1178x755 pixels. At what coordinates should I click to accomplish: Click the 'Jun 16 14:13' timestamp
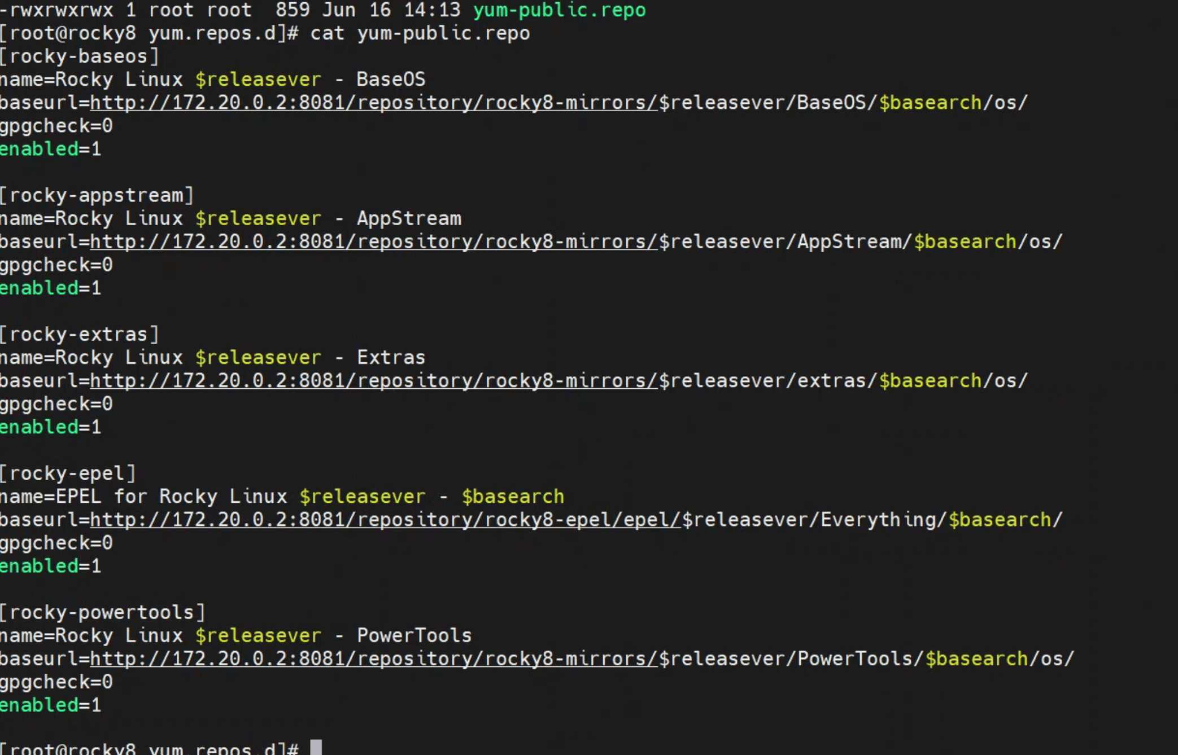coord(391,10)
